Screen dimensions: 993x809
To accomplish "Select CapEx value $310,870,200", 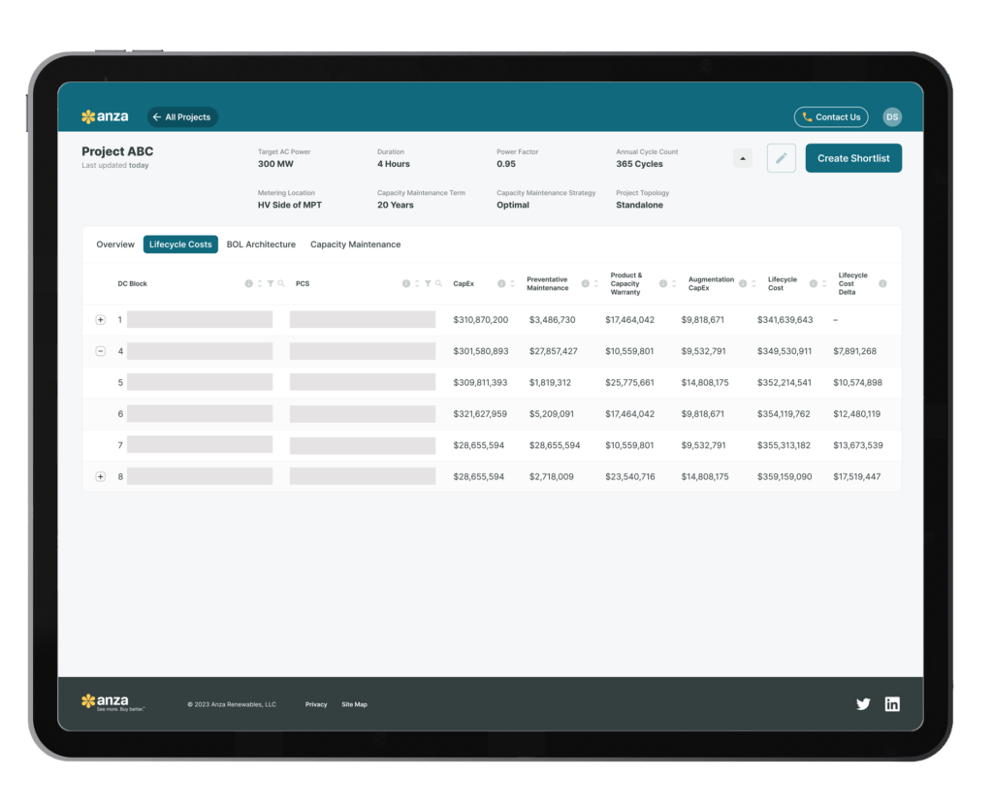I will [481, 320].
